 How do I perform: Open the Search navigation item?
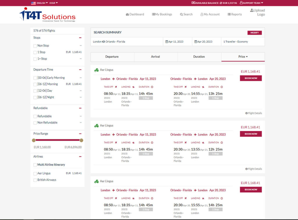tap(186, 15)
